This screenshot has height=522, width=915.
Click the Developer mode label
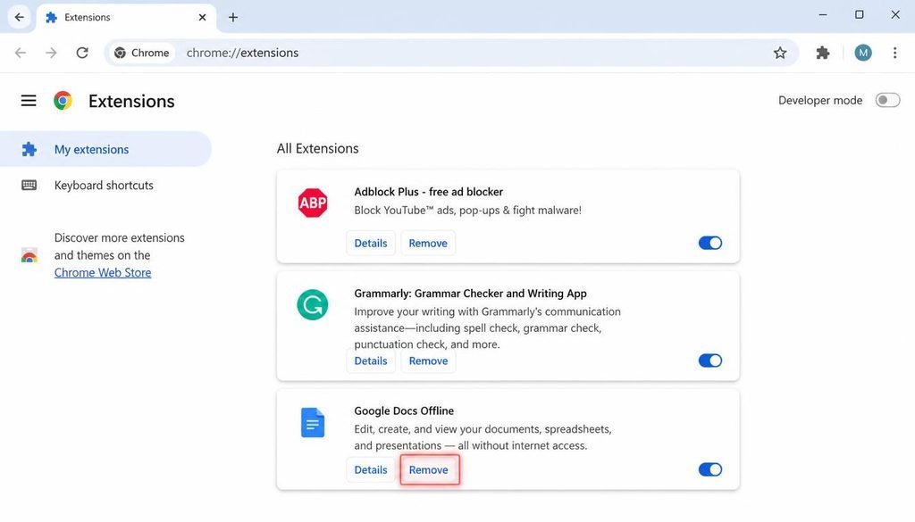pos(820,100)
